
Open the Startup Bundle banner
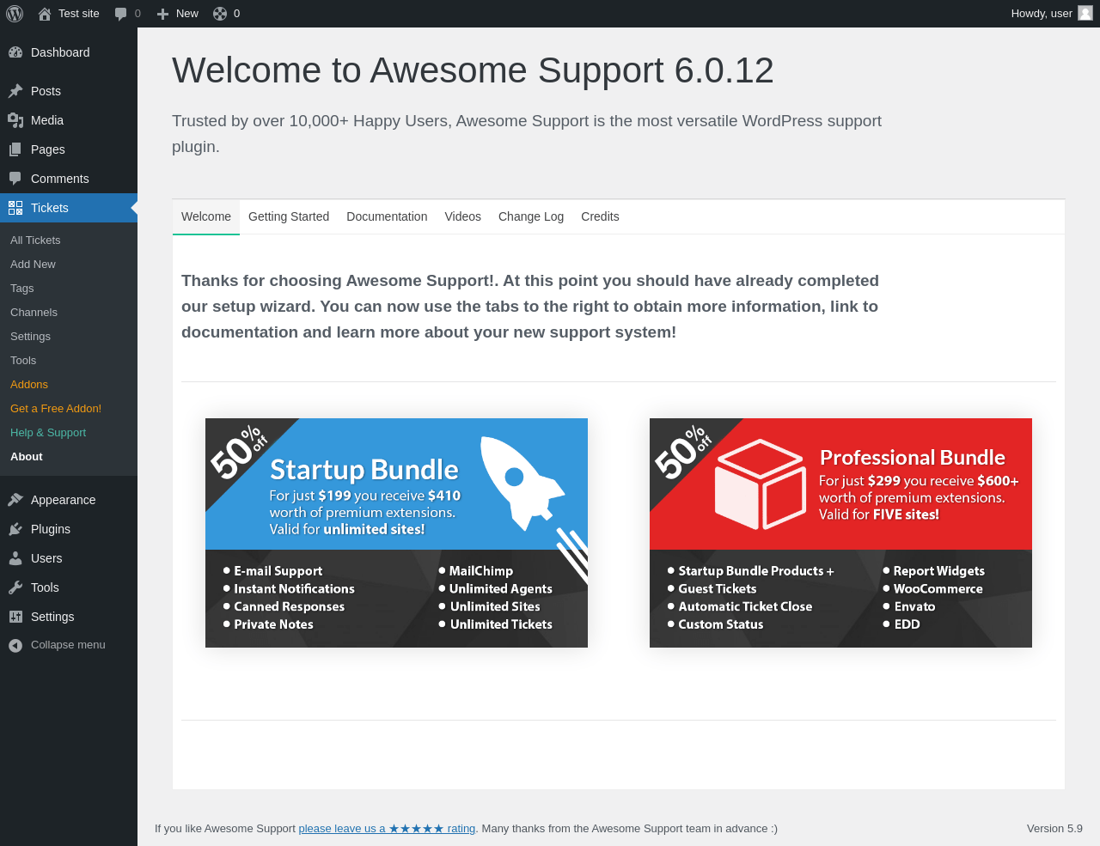point(396,533)
